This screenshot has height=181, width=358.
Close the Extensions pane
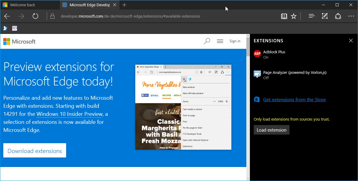pos(351,40)
